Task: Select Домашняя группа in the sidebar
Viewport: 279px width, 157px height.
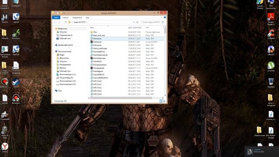Action: click(65, 45)
